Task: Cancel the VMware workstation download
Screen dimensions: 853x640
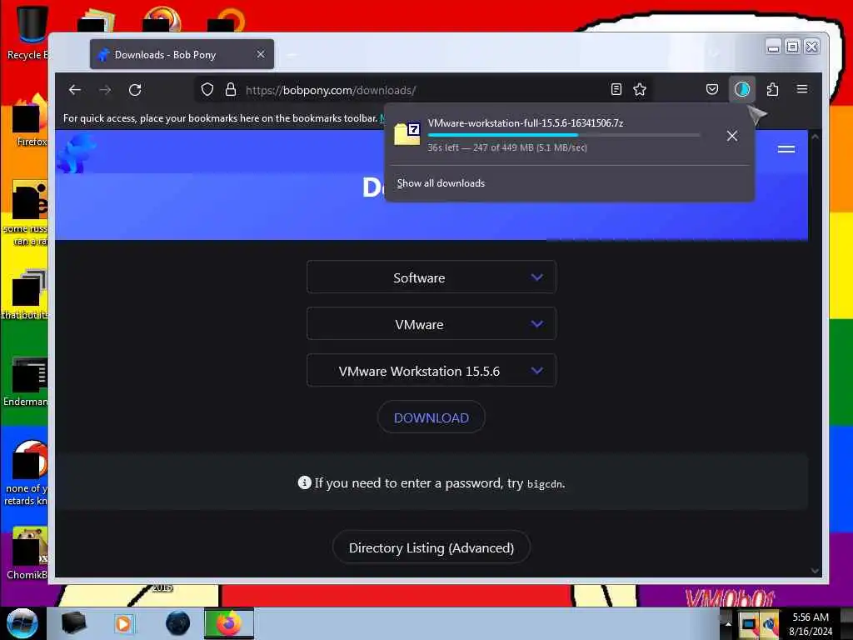Action: click(732, 136)
